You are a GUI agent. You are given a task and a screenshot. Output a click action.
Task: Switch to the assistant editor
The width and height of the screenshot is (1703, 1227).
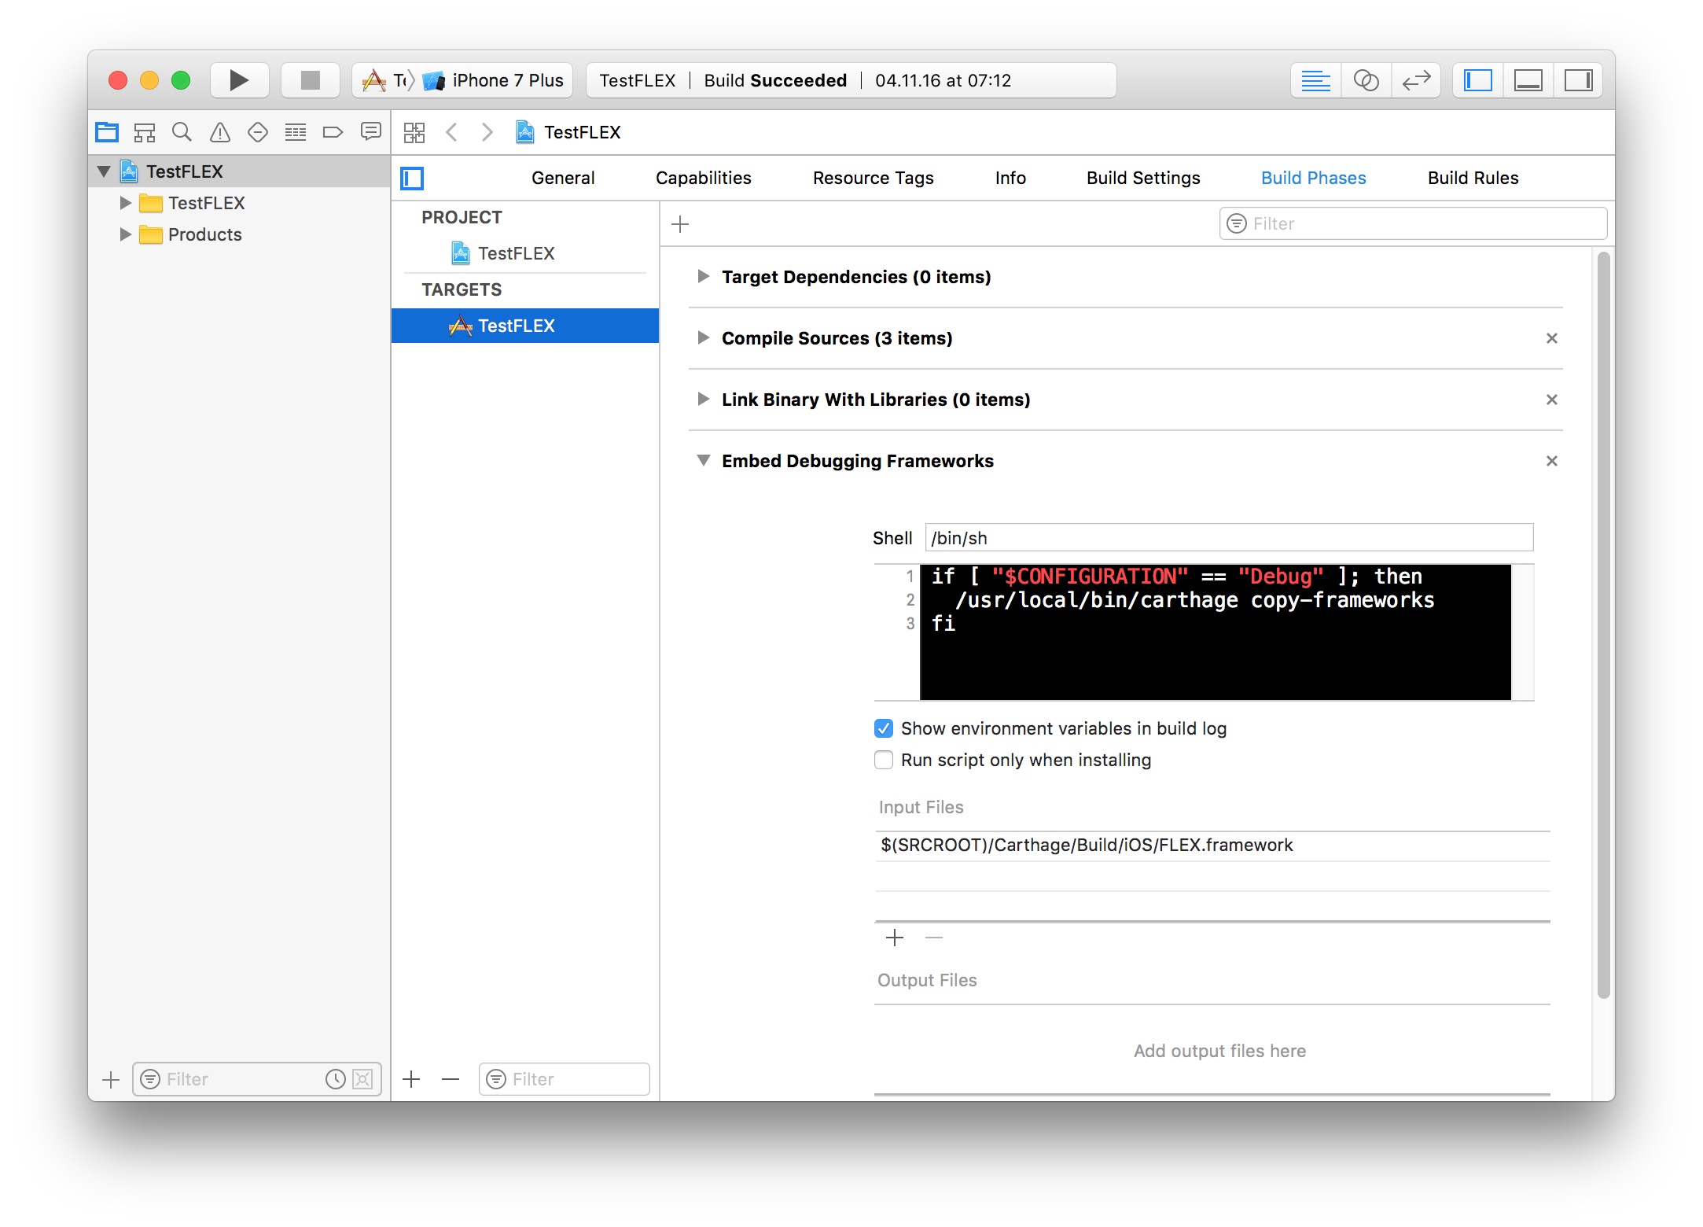pos(1366,80)
